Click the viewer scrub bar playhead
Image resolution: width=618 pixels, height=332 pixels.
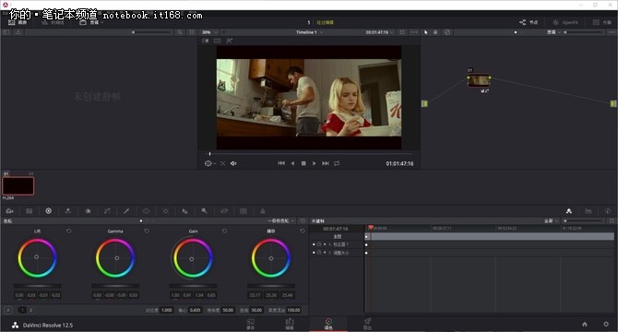click(x=209, y=154)
